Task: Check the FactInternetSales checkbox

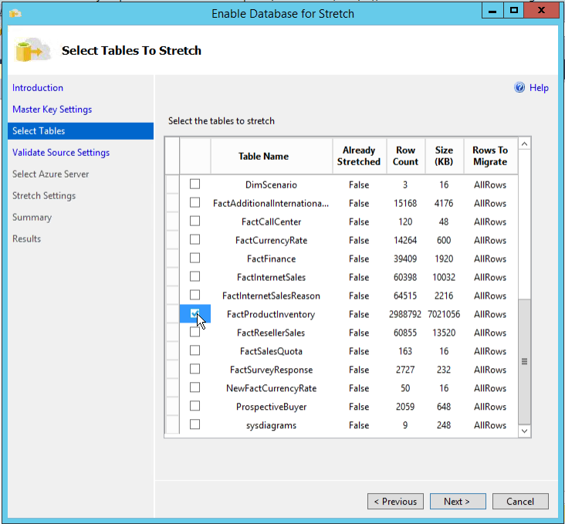Action: point(195,276)
